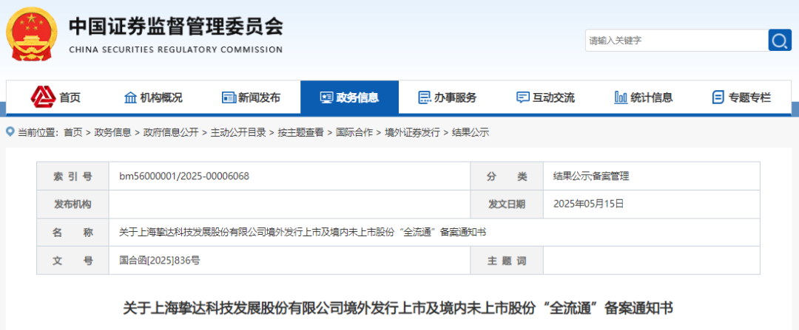Click the 发文日期 label cell
The height and width of the screenshot is (330, 799).
(507, 204)
